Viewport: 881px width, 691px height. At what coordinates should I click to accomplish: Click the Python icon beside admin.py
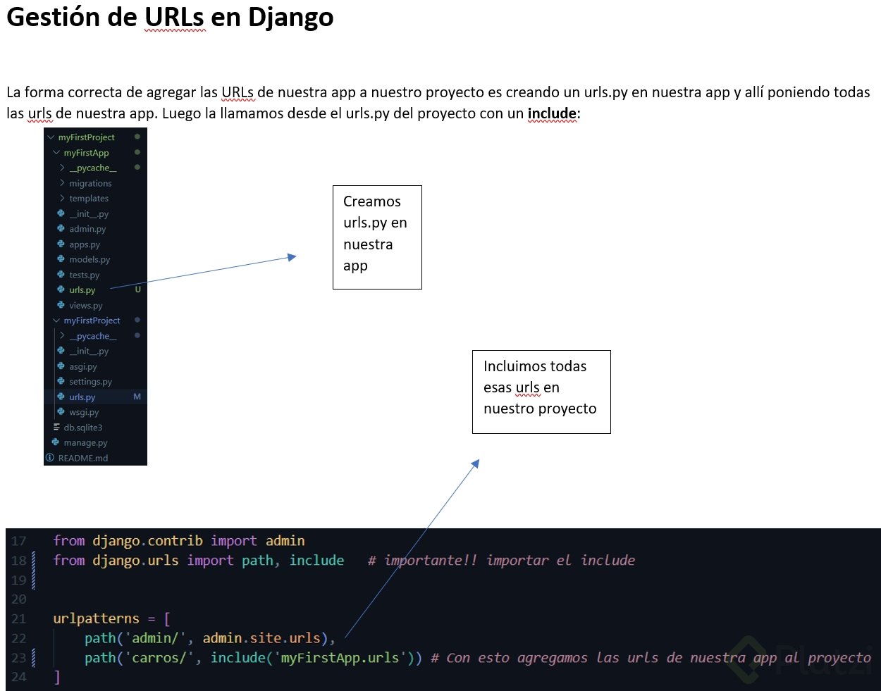point(61,229)
